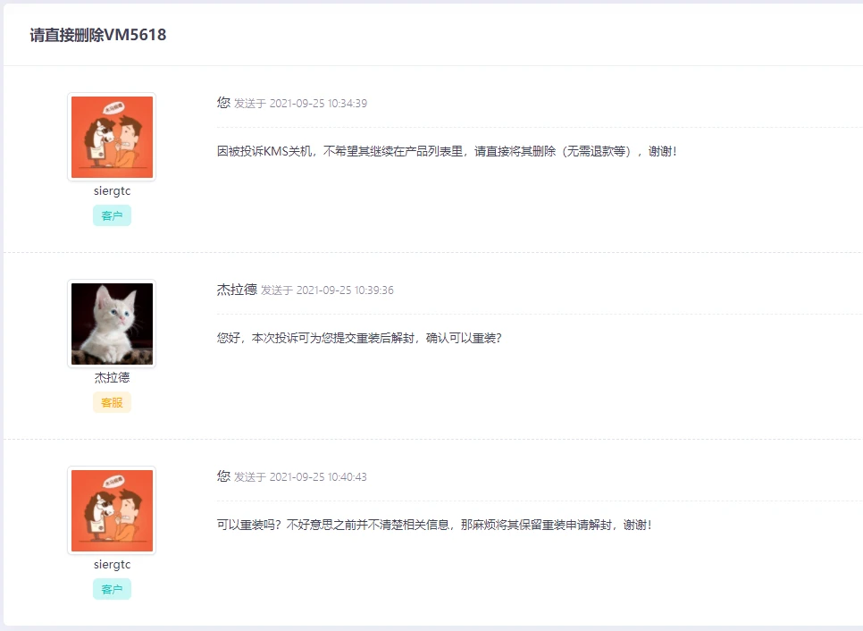This screenshot has height=631, width=863.
Task: Click the timestamp 2021-09-25 10:34:39
Action: 318,104
